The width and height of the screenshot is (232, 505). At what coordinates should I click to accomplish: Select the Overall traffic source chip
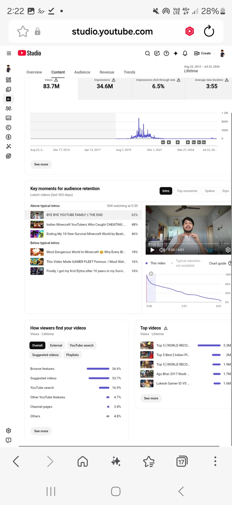pos(37,346)
